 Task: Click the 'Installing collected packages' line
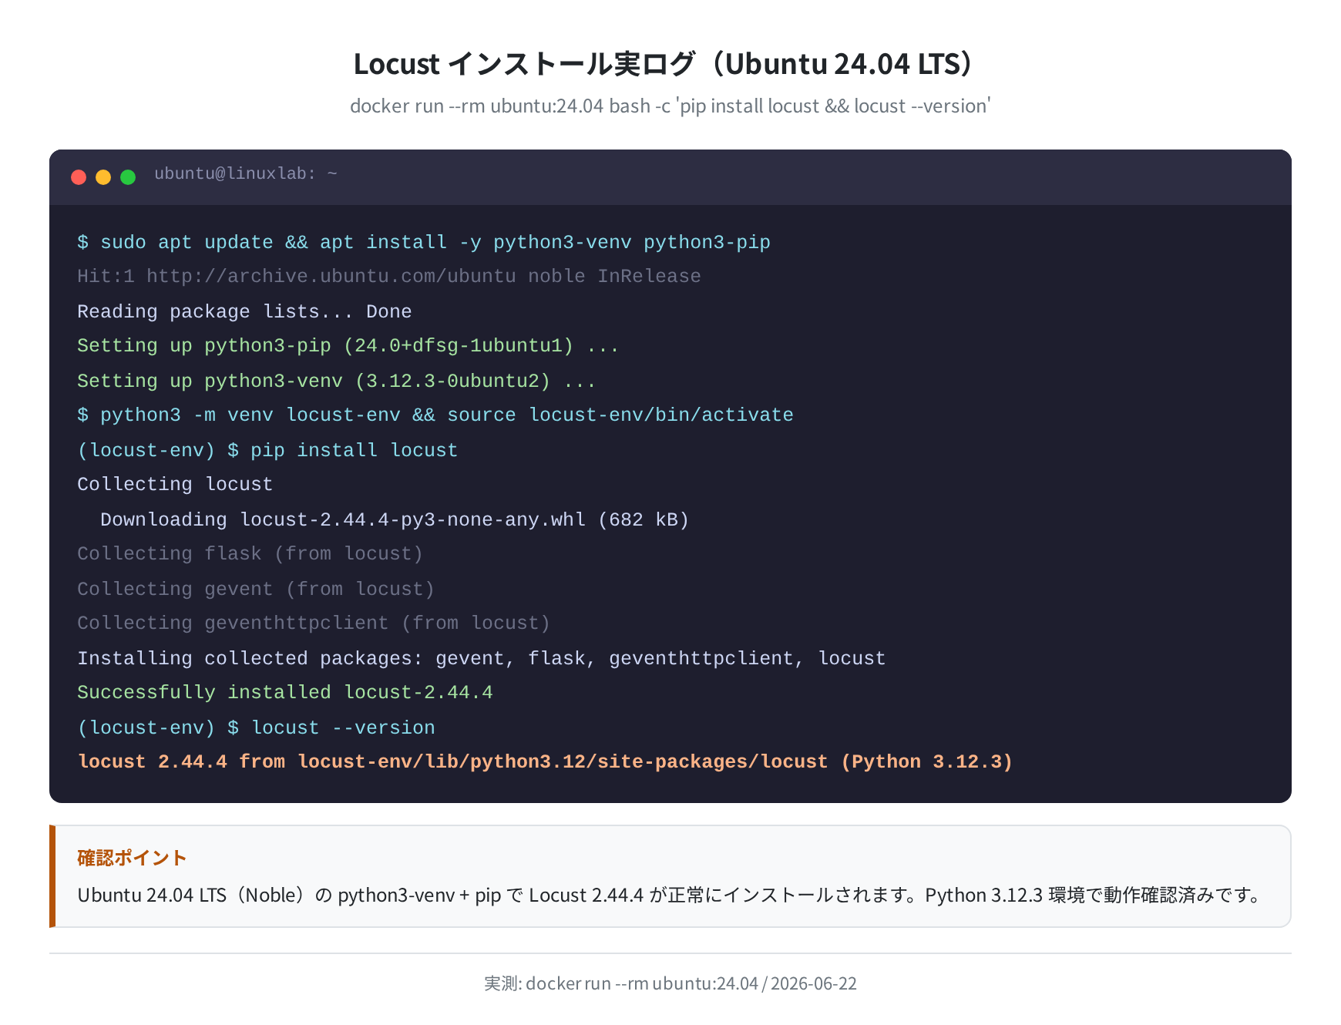482,658
